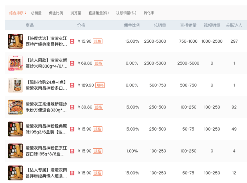Click the red shop icon beside ¥39.80
The height and width of the screenshot is (183, 247).
72,107
